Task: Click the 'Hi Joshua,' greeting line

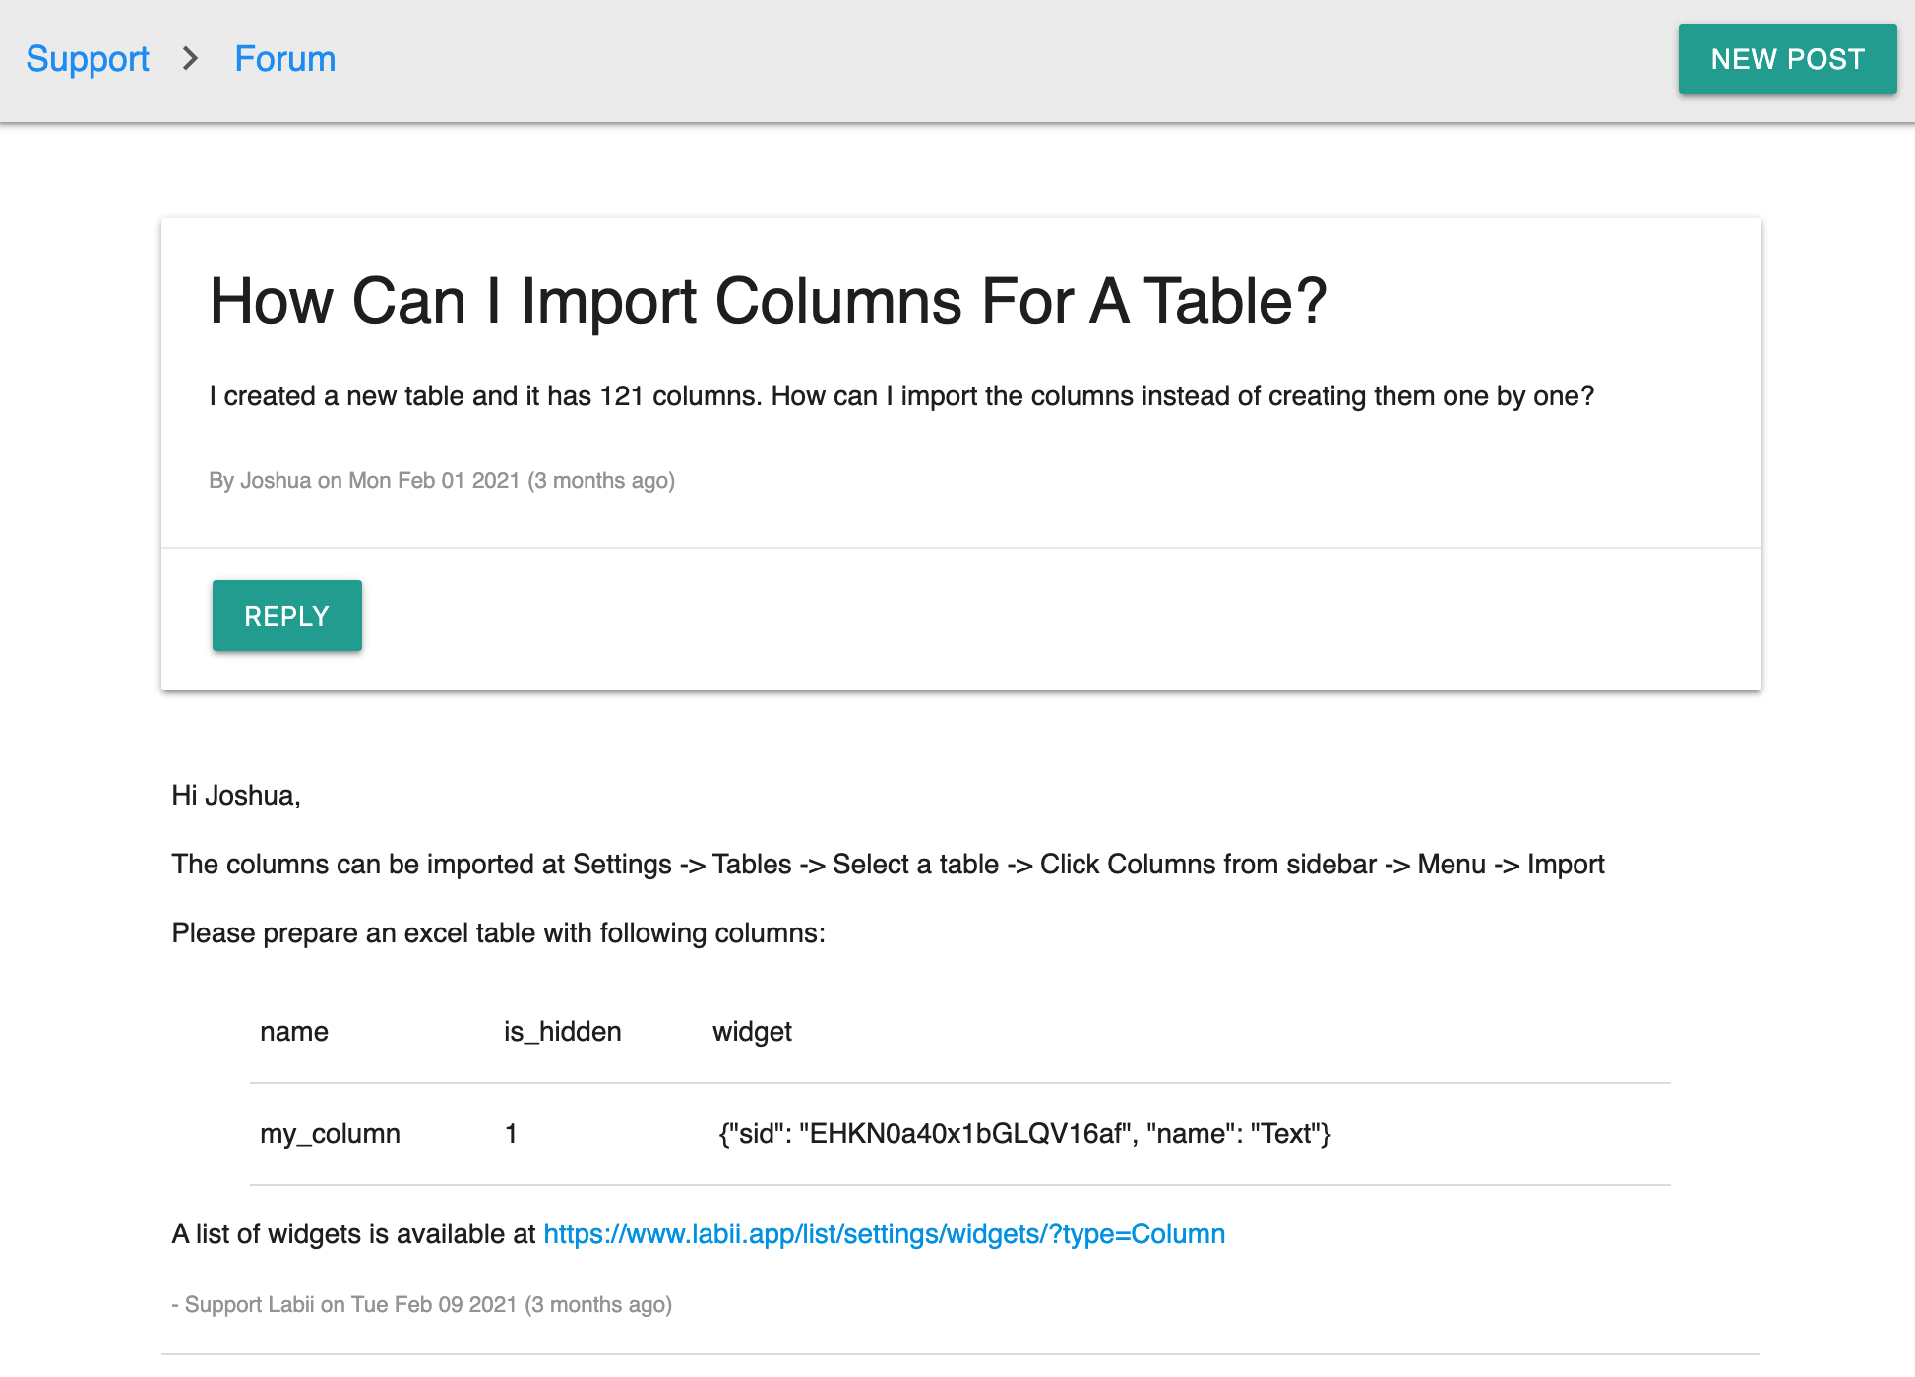Action: pos(236,796)
